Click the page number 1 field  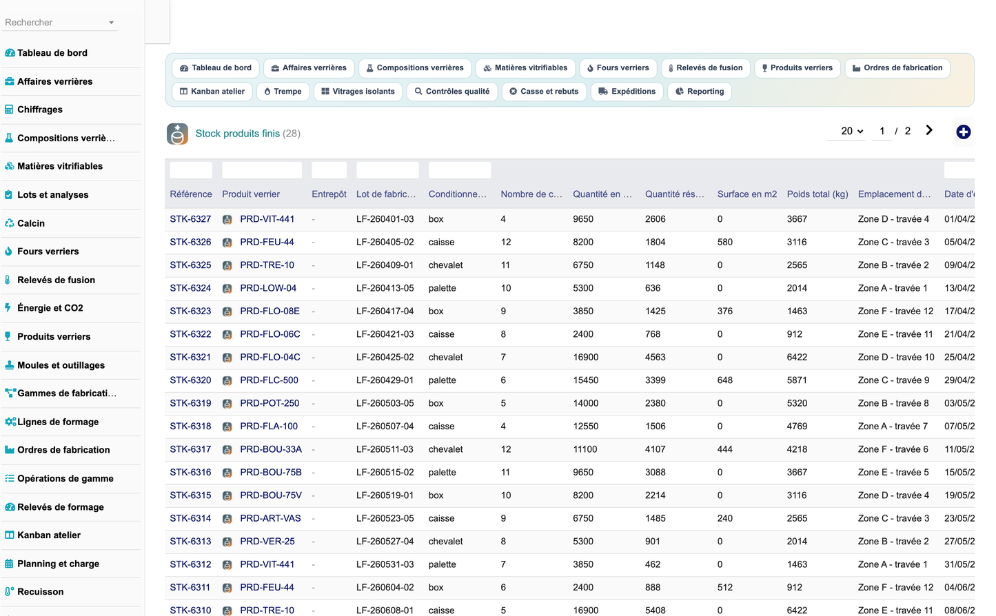(882, 131)
